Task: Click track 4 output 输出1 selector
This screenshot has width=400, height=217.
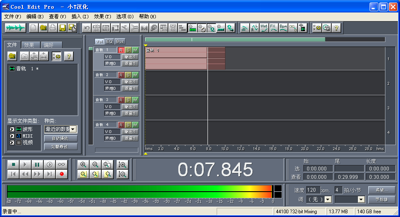Action: 130,132
